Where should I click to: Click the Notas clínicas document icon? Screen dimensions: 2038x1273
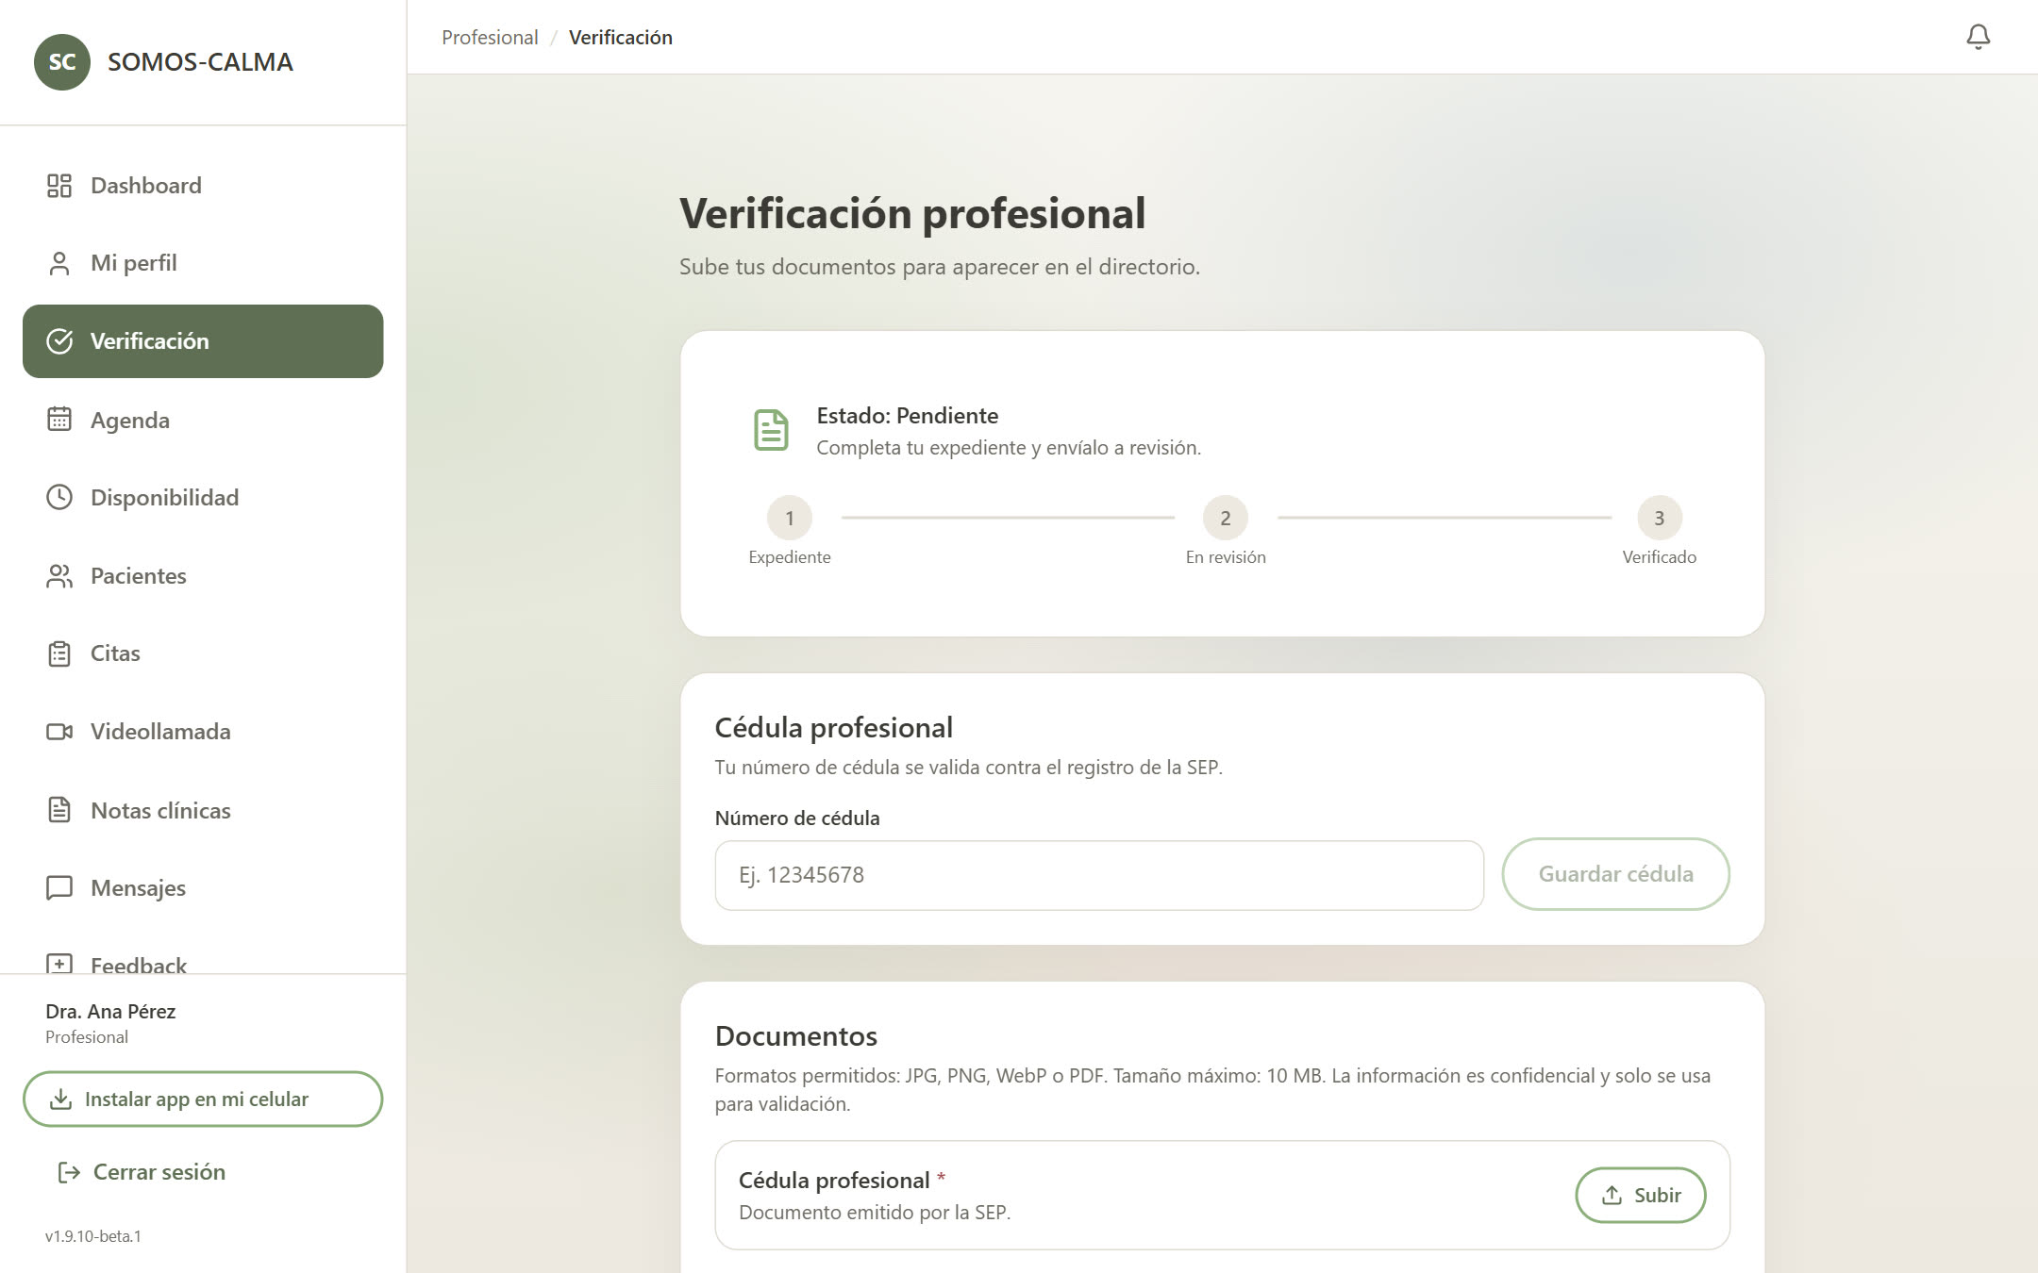coord(59,810)
